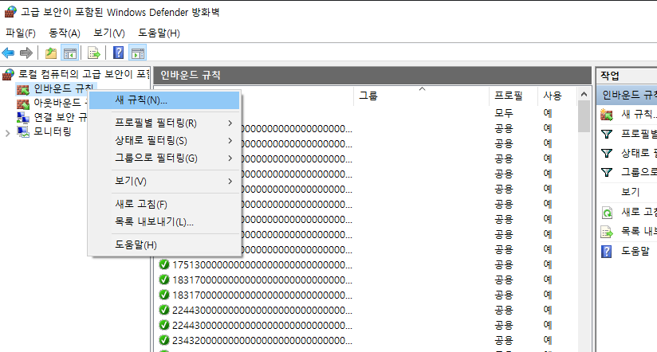657x352 pixels.
Task: Toggle the action pane toolbar icon
Action: pos(137,53)
